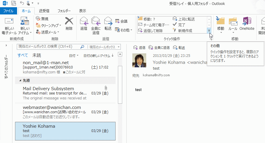Click ribbon 全員に返信 reply all

[x=96, y=26]
